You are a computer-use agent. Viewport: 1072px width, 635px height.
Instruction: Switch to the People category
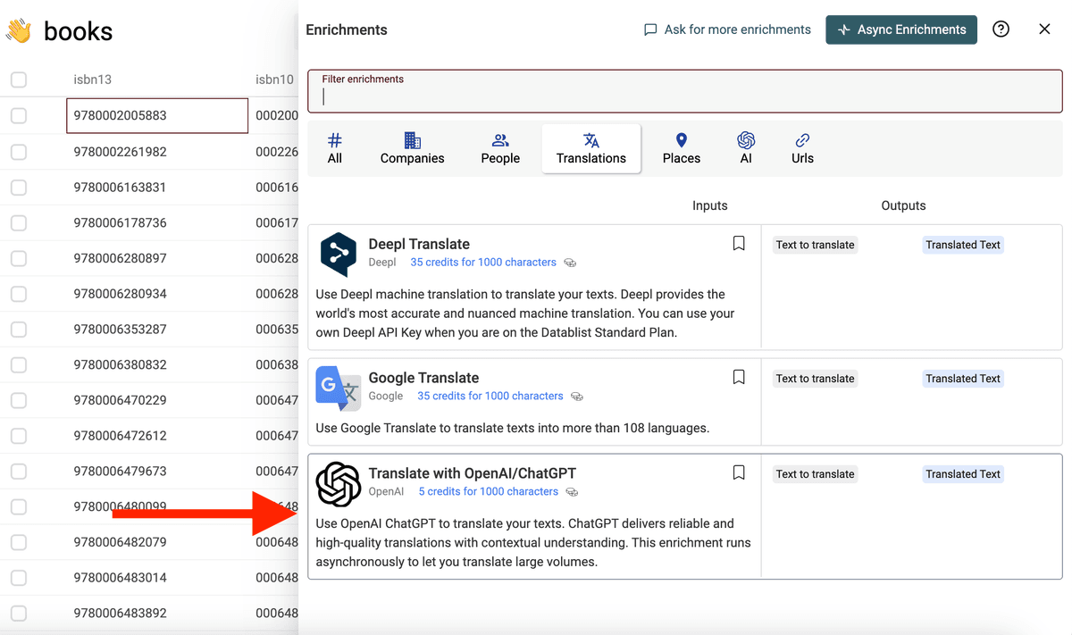click(x=500, y=148)
